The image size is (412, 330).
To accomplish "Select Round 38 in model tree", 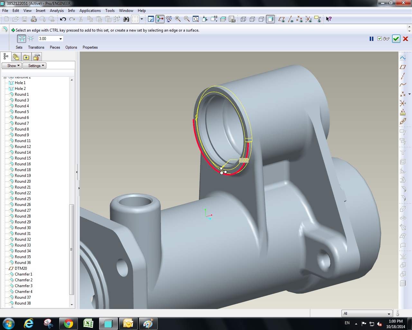I will (x=23, y=303).
